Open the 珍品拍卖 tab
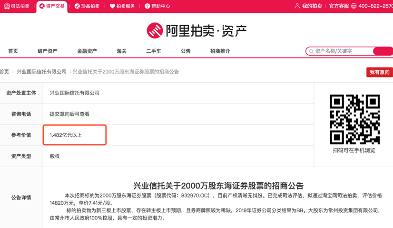This screenshot has width=393, height=228. click(87, 6)
